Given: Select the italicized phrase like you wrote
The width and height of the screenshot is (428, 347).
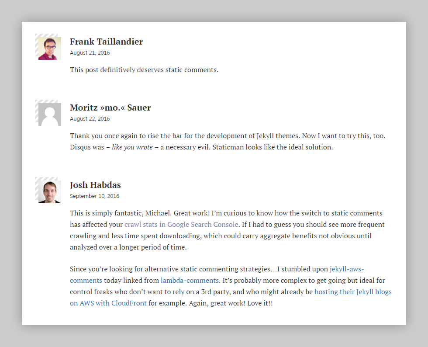Looking at the screenshot, I should 132,147.
